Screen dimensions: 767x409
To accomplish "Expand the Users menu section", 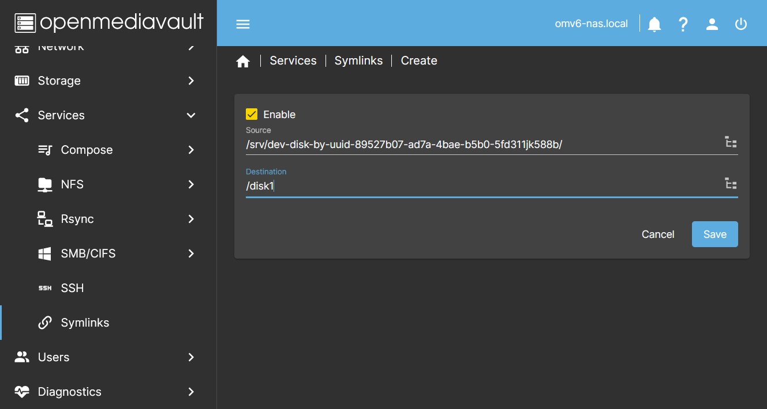I will click(x=108, y=357).
